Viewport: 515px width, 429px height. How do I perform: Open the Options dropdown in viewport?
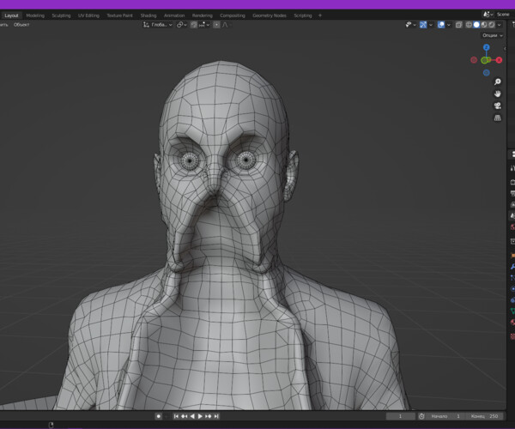pyautogui.click(x=493, y=35)
